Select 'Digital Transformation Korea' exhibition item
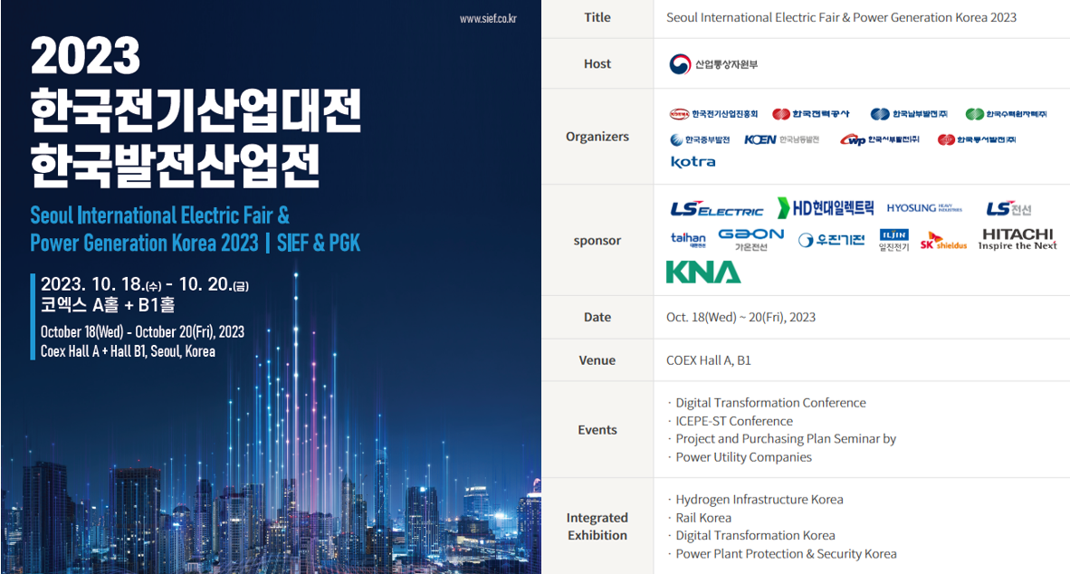1070x574 pixels. coord(755,536)
